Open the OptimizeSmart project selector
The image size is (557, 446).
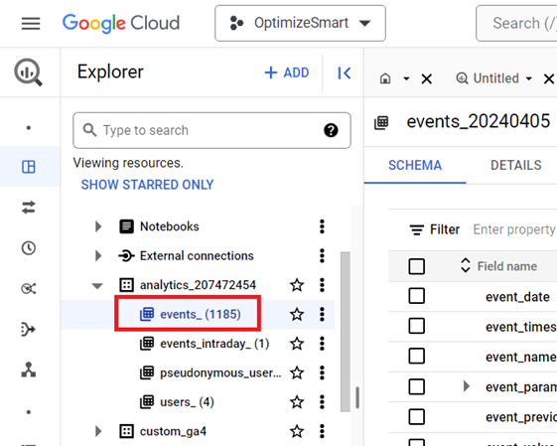pyautogui.click(x=300, y=23)
